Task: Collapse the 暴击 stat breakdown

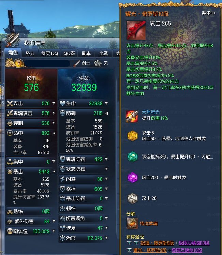Action: click(x=54, y=171)
